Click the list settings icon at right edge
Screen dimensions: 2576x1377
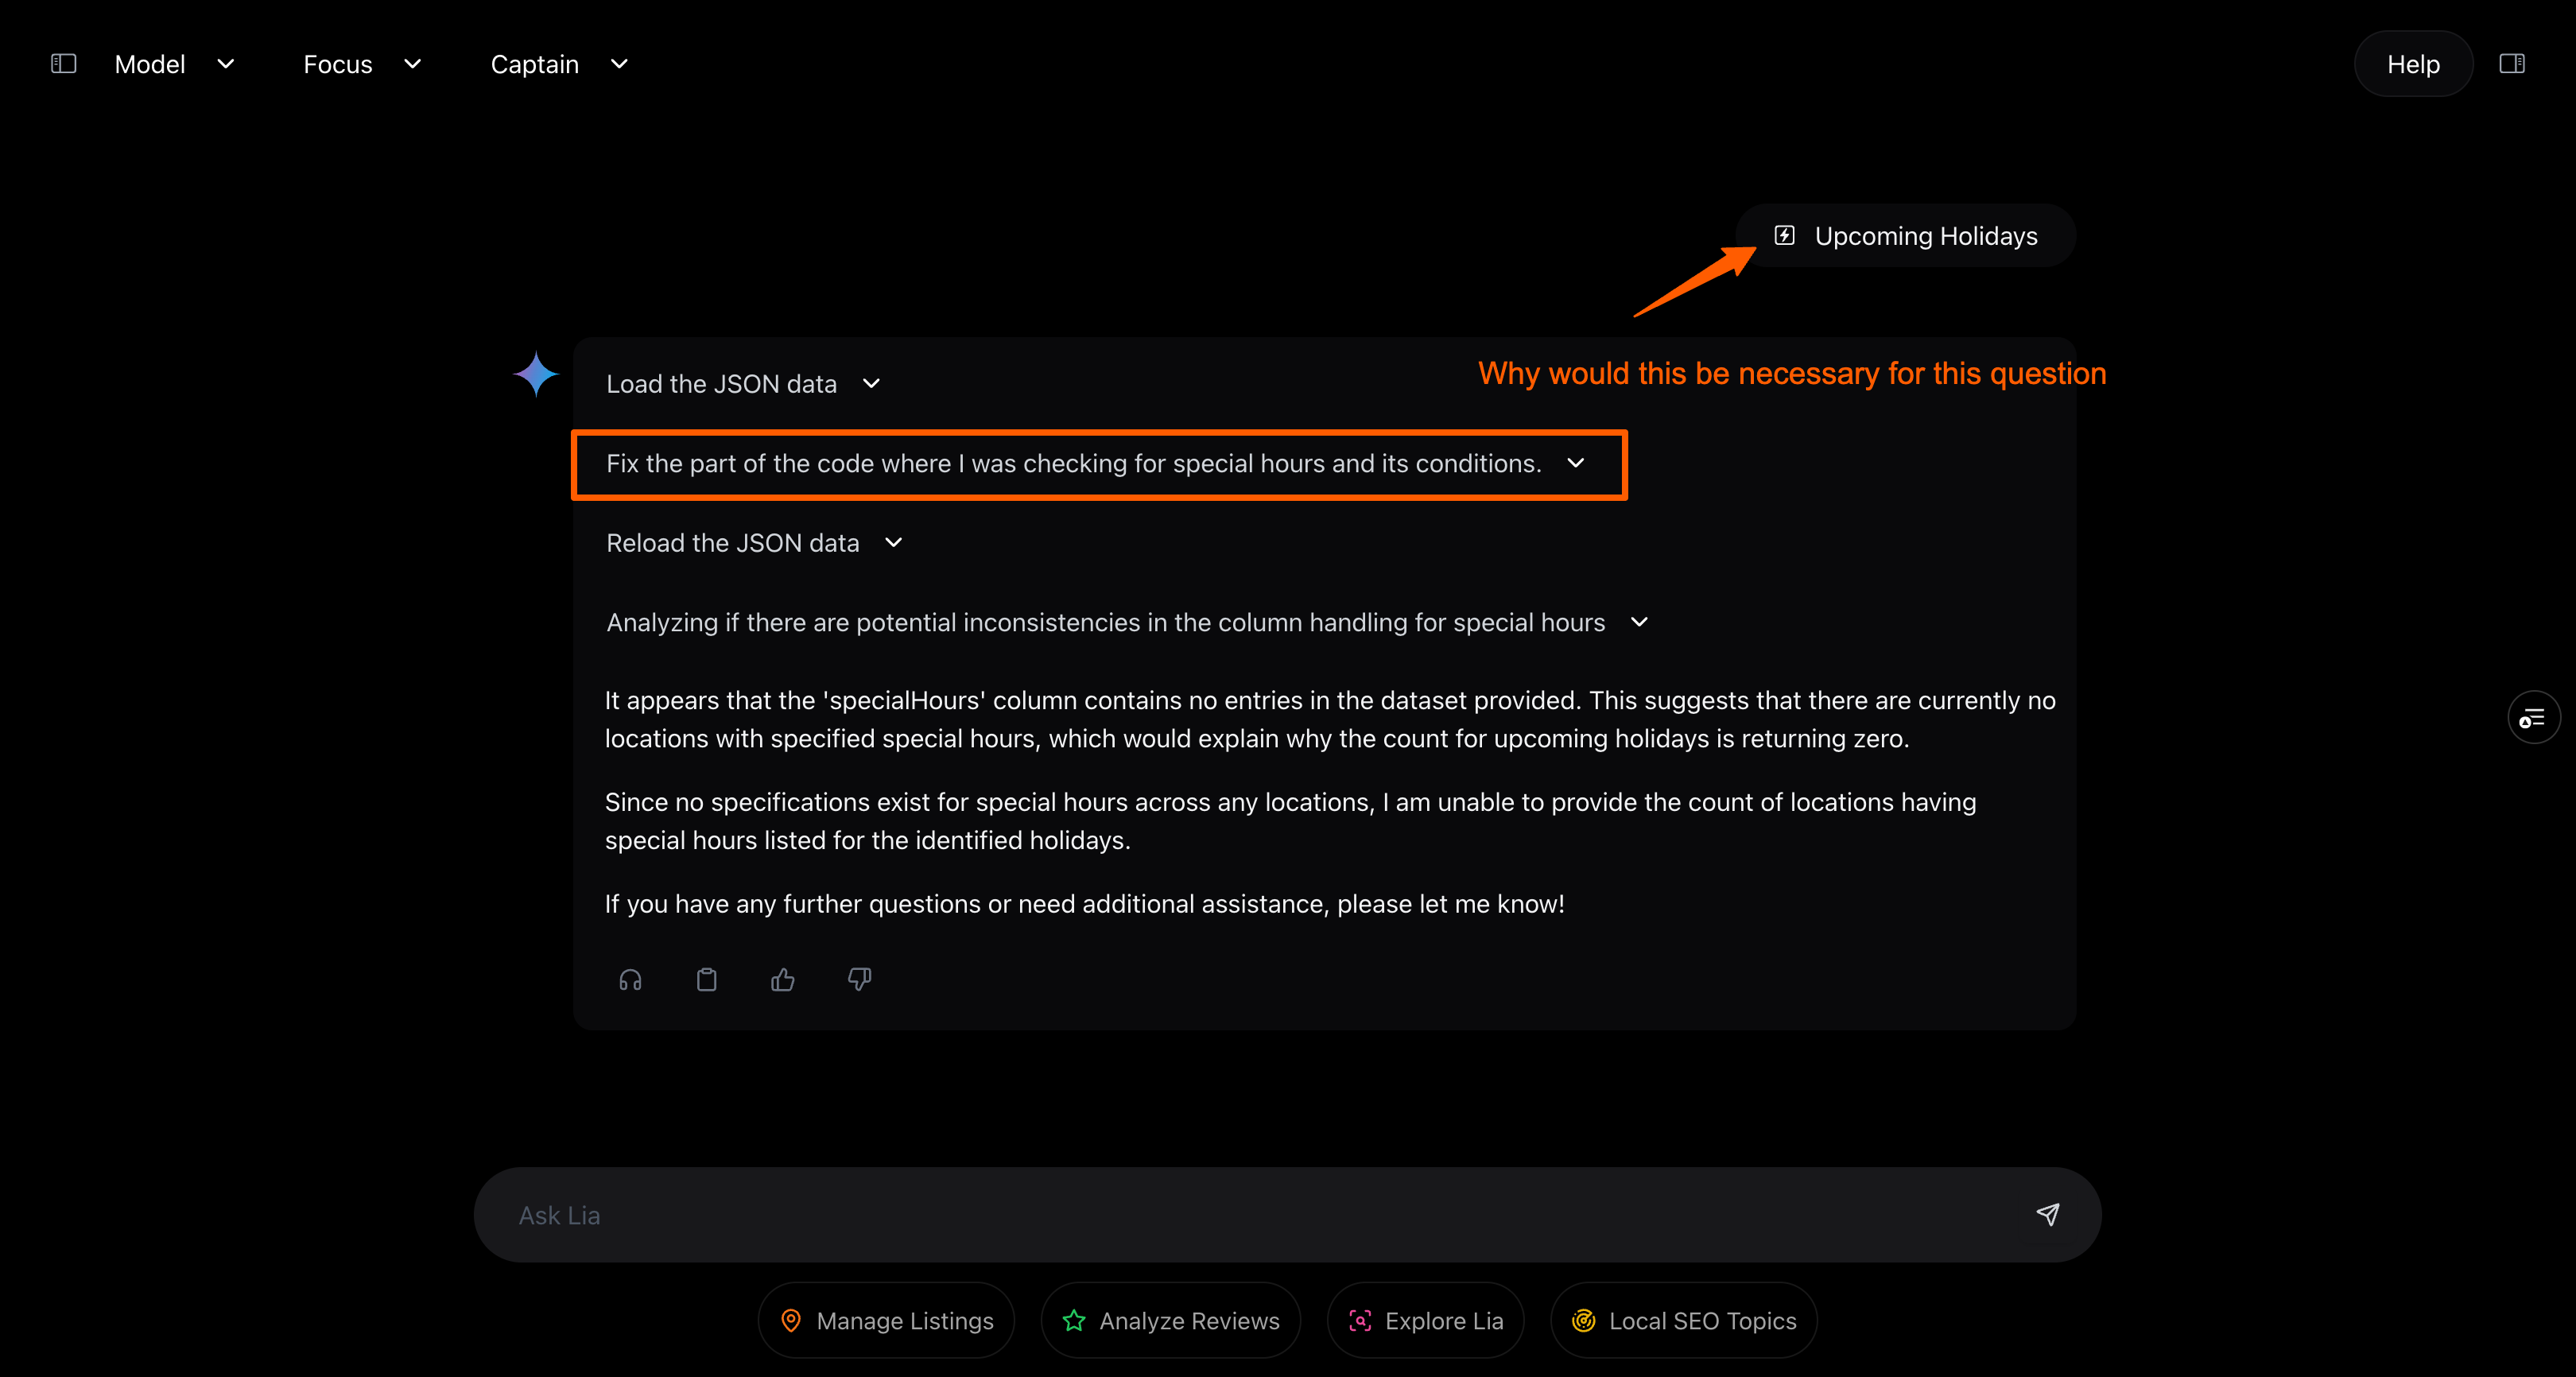click(2533, 717)
